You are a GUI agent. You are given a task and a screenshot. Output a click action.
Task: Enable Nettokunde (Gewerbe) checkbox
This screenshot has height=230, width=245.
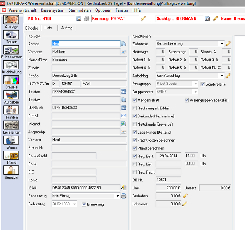tap(134, 124)
